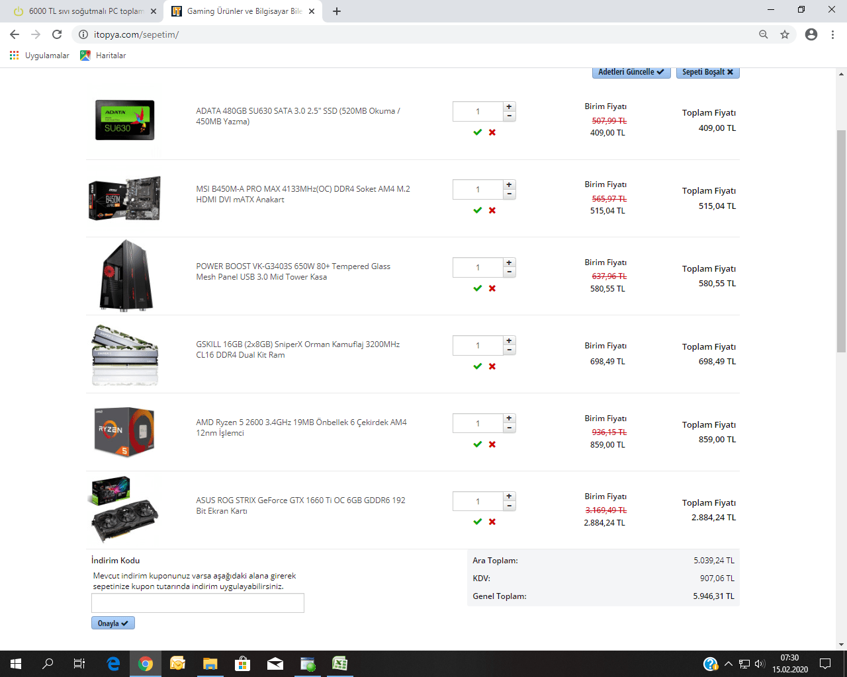
Task: Decrease quantity of ADATA 480GB SSD
Action: pos(509,116)
